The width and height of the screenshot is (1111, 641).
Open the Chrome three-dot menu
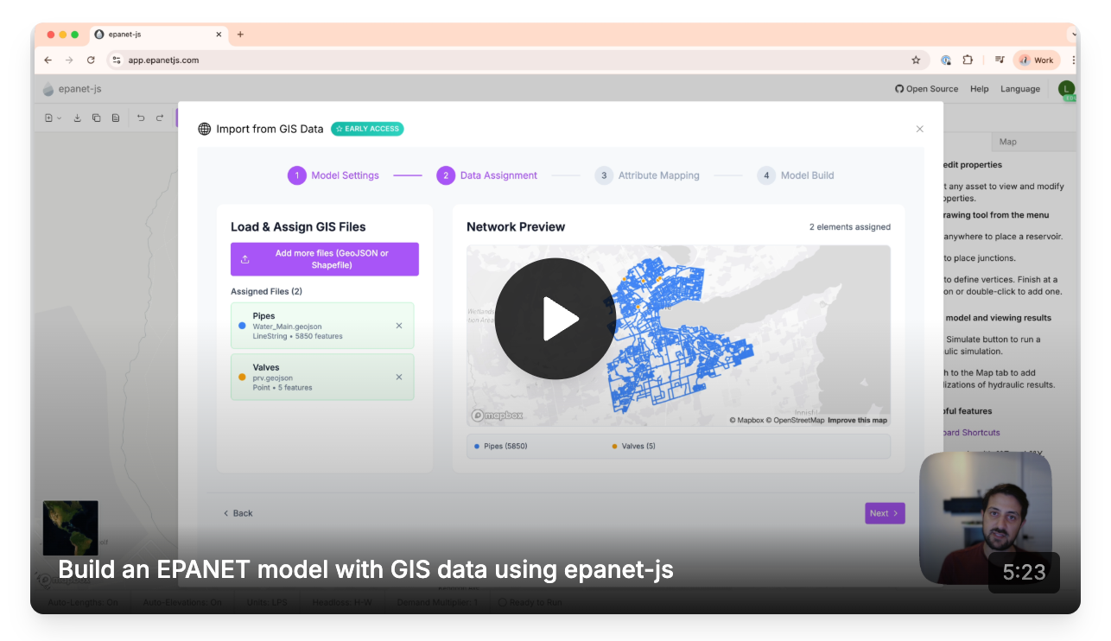point(1073,60)
